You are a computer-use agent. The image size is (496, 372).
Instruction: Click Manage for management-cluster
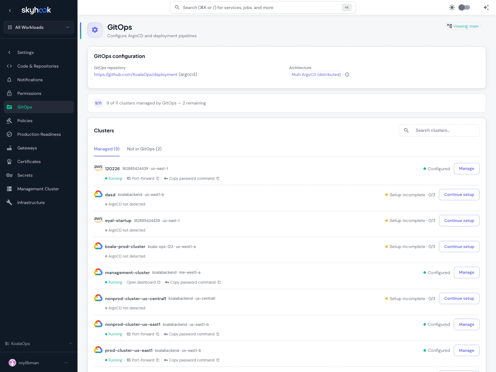467,272
